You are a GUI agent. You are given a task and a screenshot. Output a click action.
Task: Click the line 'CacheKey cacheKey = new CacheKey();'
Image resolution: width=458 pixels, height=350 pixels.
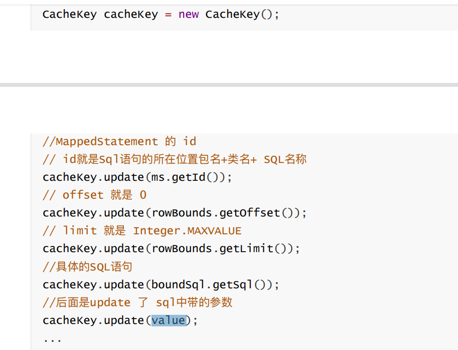pos(161,14)
